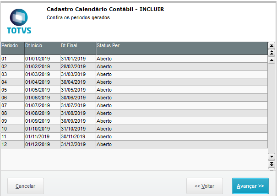Click the Dt Final column header
The width and height of the screenshot is (277, 196).
tap(78, 48)
